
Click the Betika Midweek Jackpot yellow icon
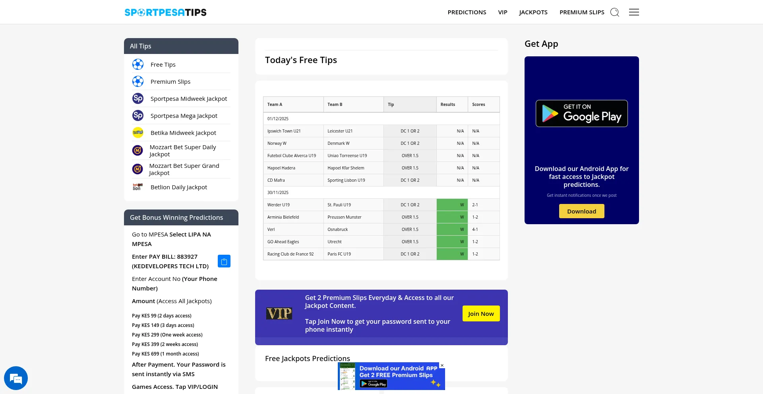click(x=138, y=133)
